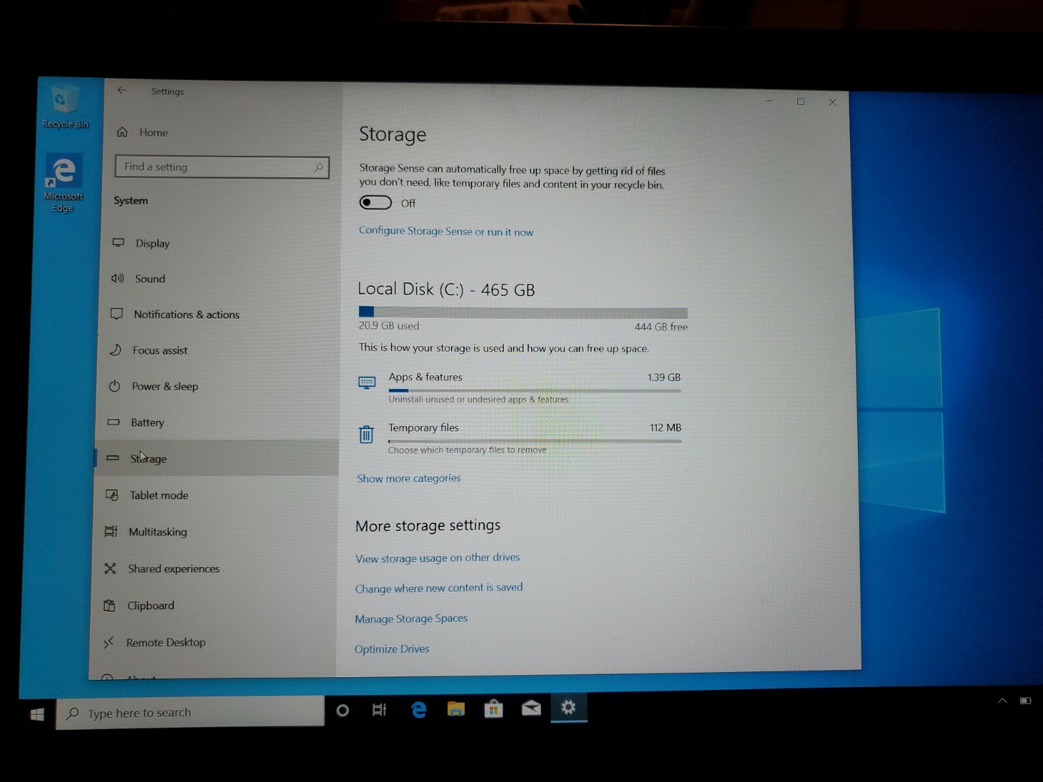Click the Local Disk (C:) usage bar

523,313
